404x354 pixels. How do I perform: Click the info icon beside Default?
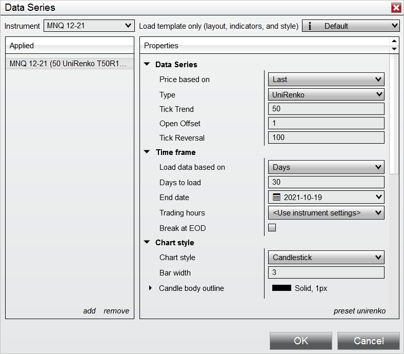pyautogui.click(x=310, y=26)
